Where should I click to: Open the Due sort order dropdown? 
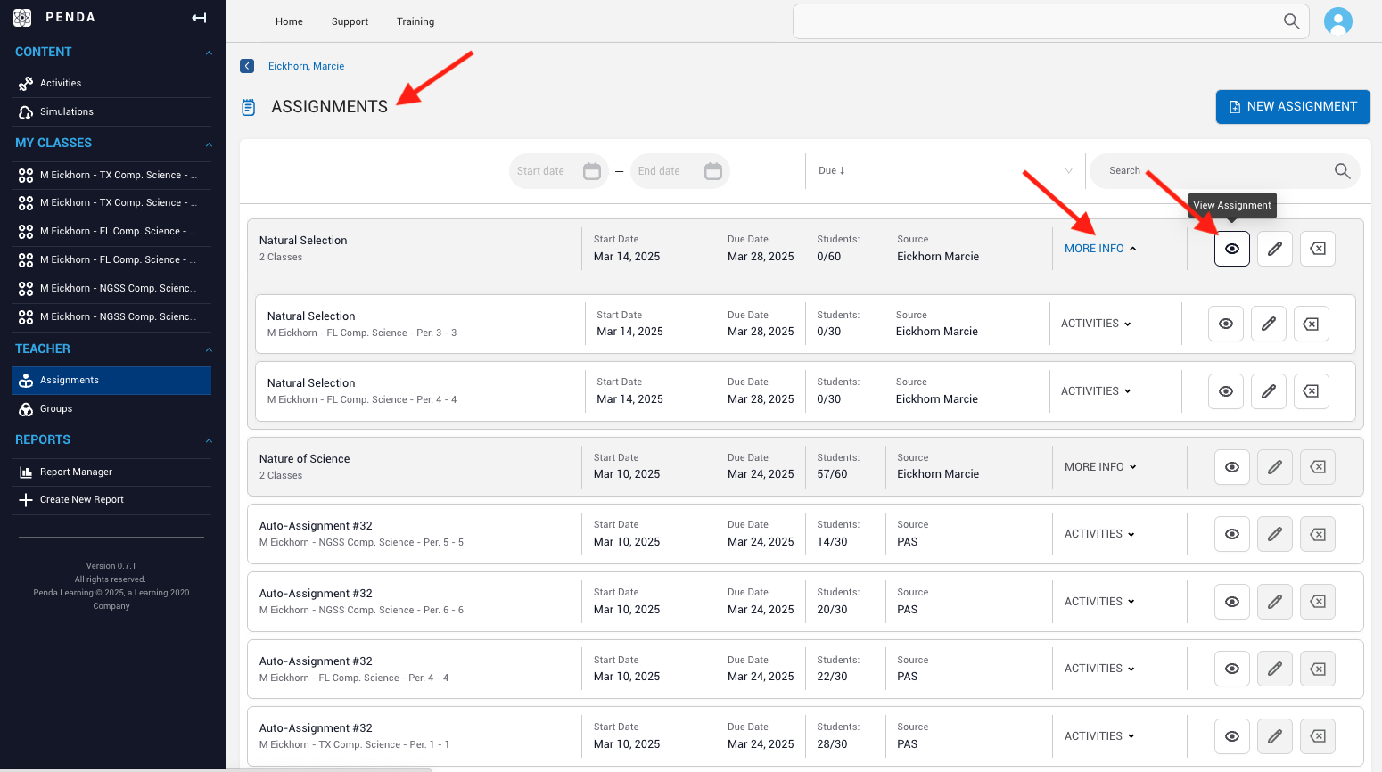point(945,171)
